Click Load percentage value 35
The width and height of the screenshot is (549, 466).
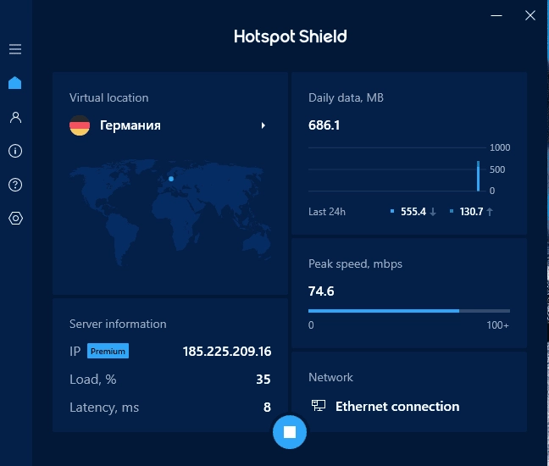tap(263, 380)
